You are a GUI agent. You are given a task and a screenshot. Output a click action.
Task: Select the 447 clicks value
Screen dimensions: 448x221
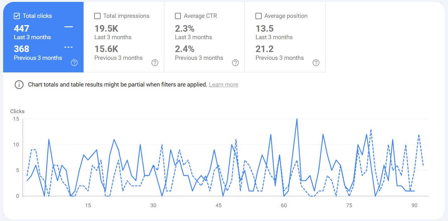pos(21,29)
